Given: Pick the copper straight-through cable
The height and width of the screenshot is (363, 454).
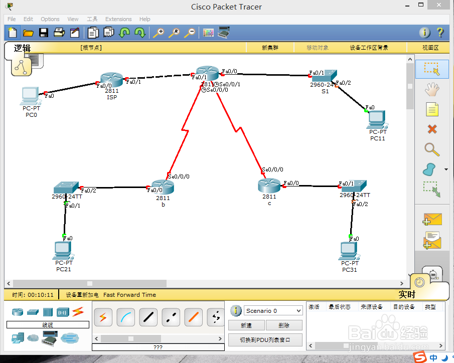Looking at the screenshot, I should (x=148, y=317).
